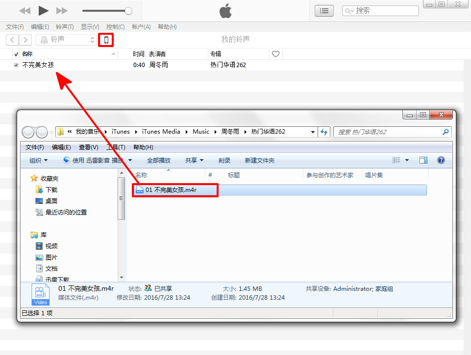
Task: Click 全部播放 in Explorer toolbar
Action: pyautogui.click(x=159, y=161)
